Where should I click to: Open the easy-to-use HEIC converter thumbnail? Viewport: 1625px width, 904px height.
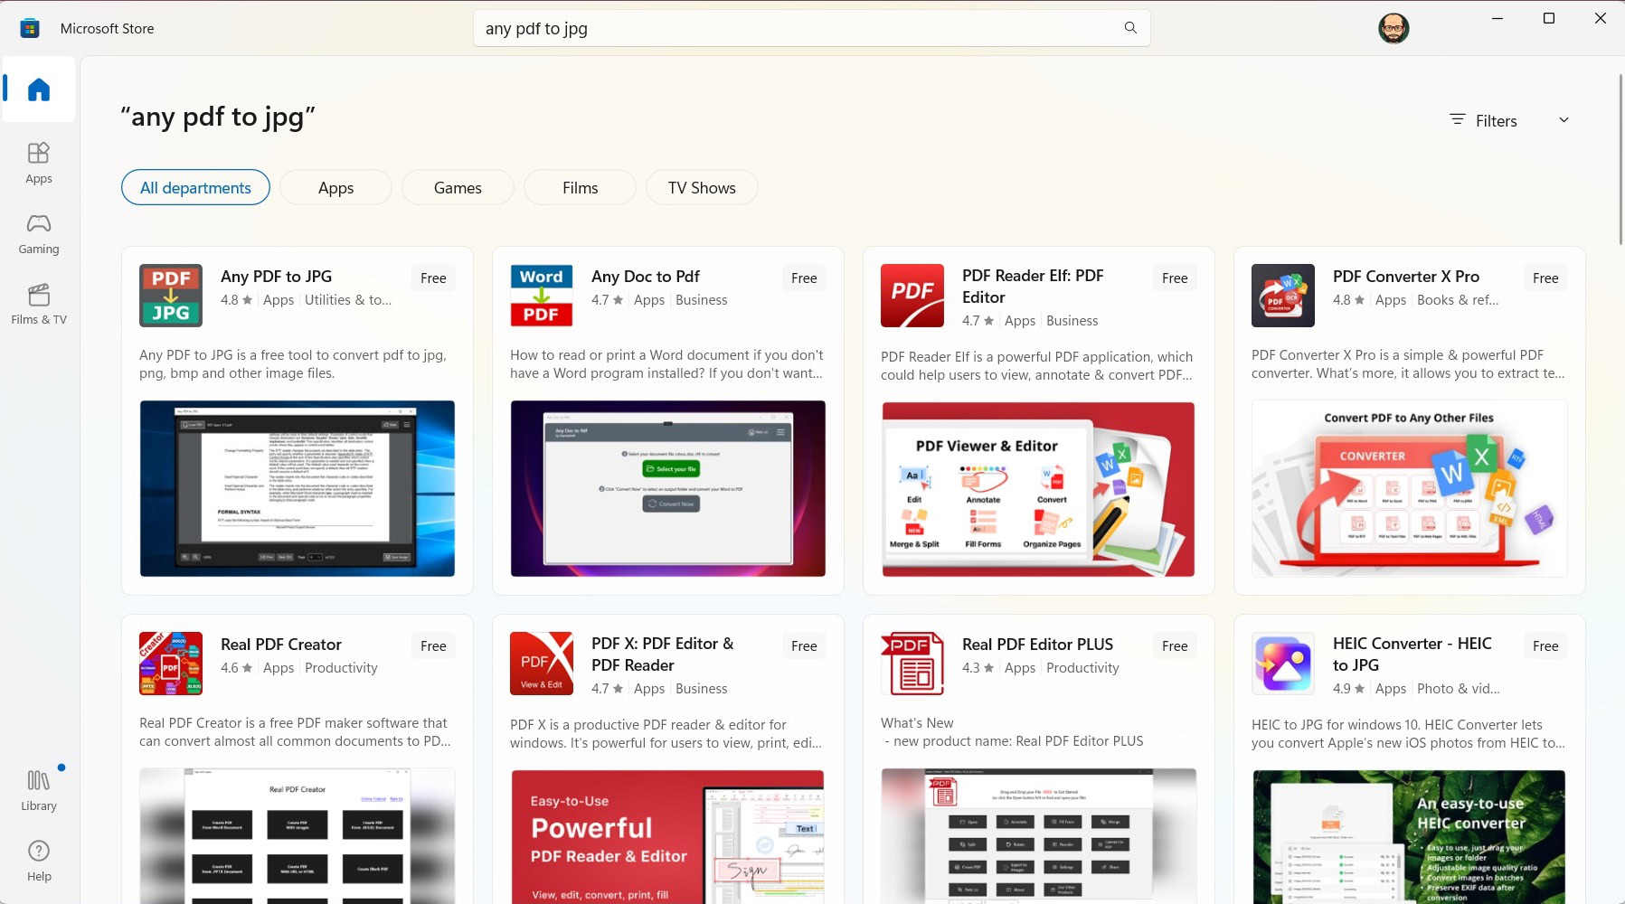click(1410, 836)
